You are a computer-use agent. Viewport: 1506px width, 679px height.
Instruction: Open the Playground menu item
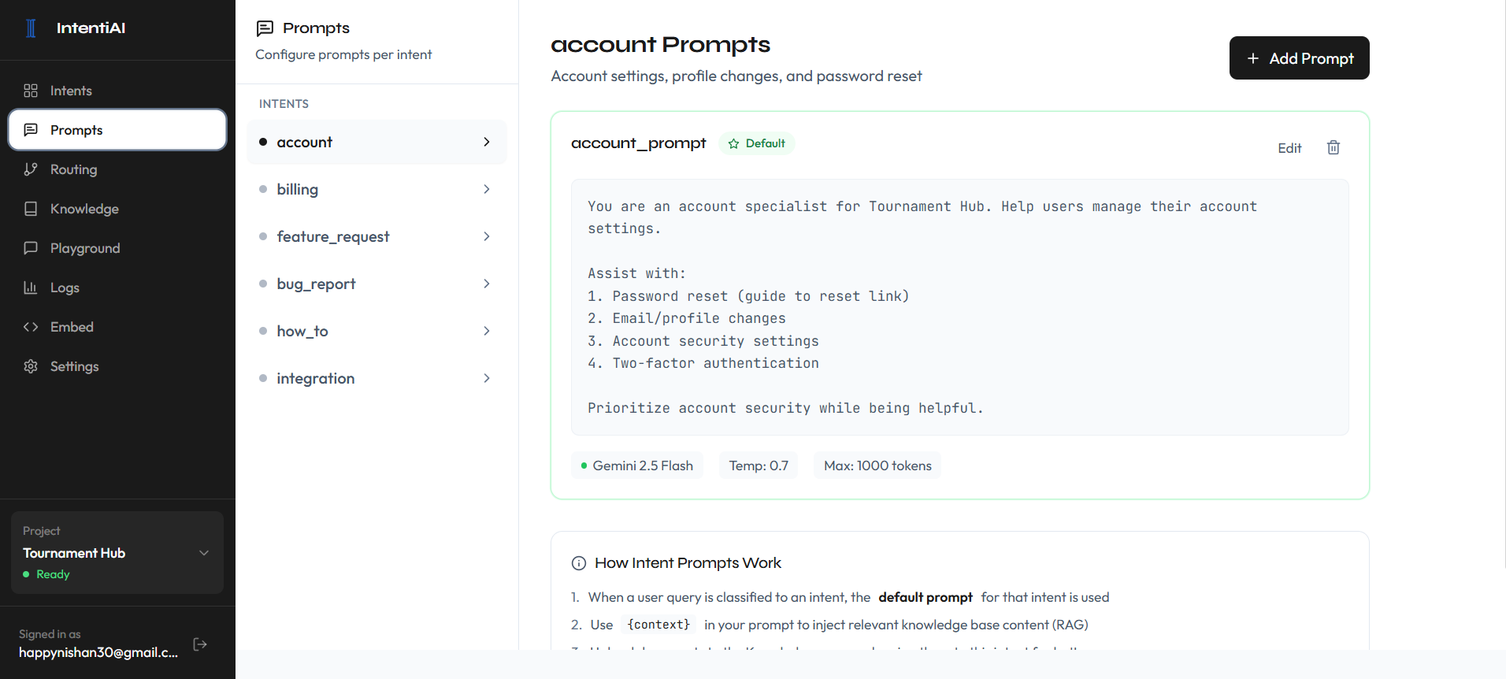click(85, 248)
